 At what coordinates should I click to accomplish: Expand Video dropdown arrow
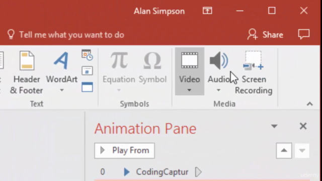coord(189,90)
